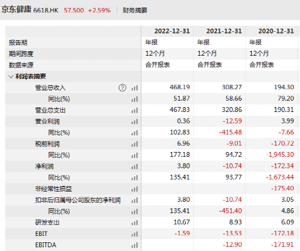Click the price 57.500
The image size is (300, 251).
click(x=74, y=10)
